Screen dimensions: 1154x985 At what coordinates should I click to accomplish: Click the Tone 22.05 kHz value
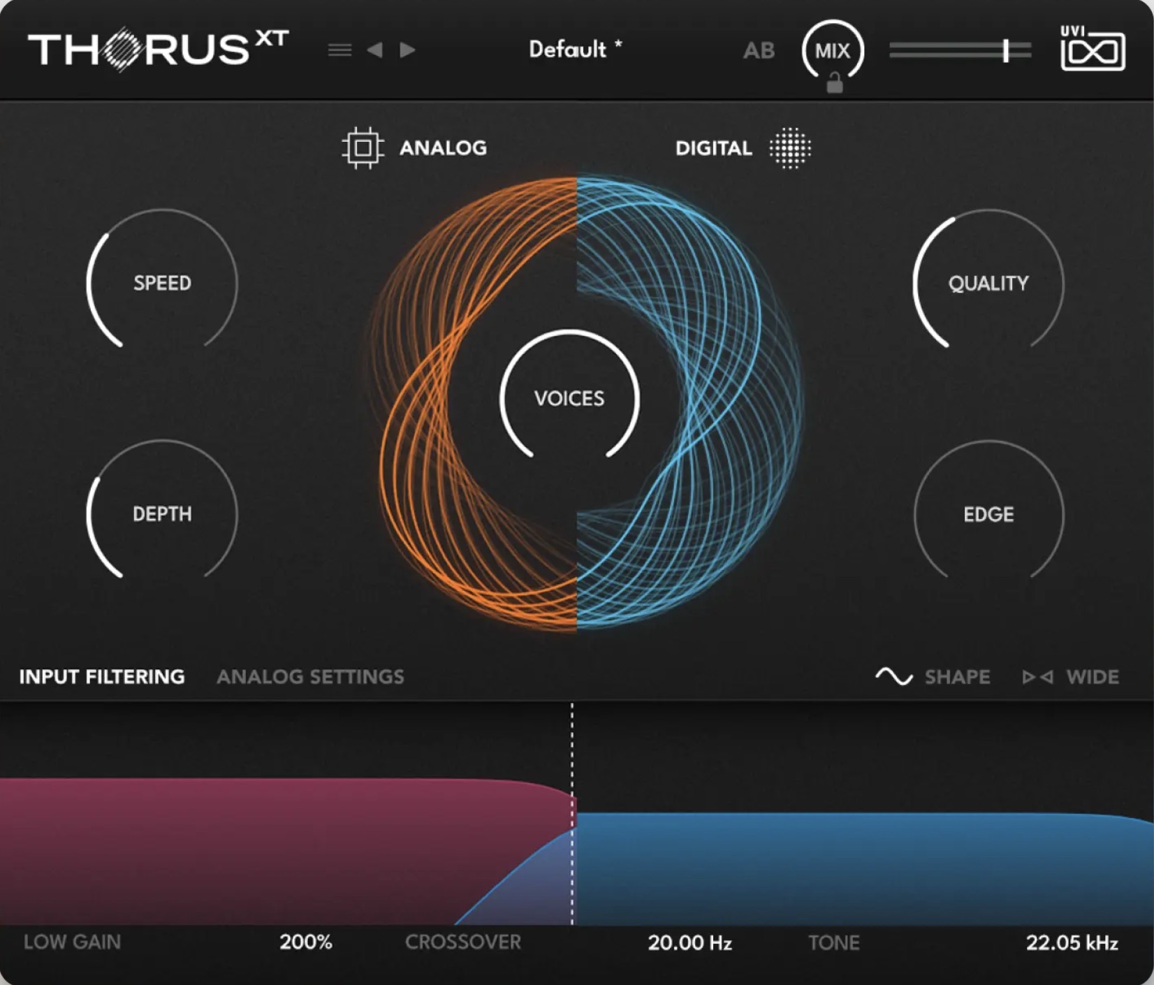(x=1072, y=943)
